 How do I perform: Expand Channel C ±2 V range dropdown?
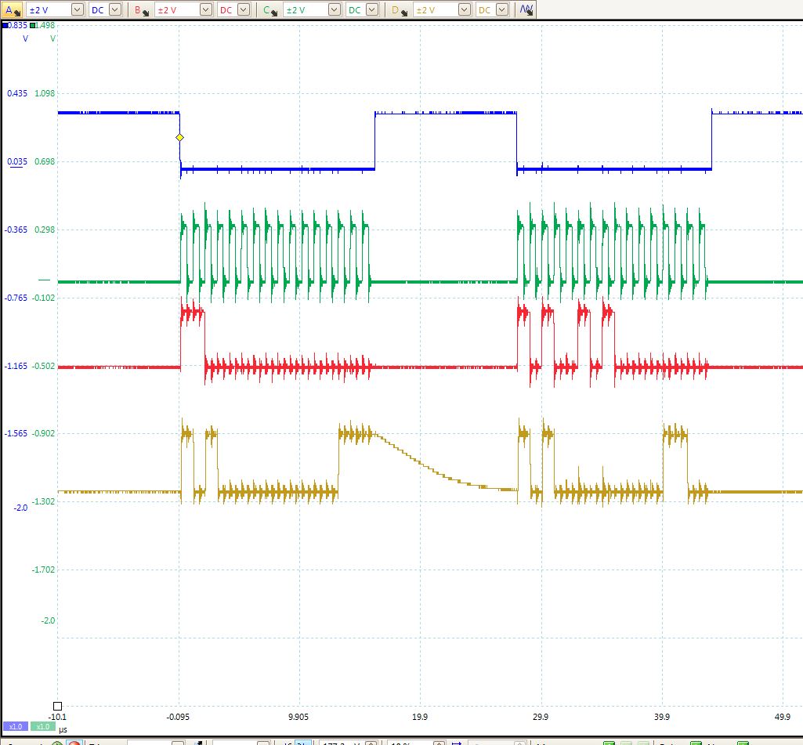(x=335, y=9)
